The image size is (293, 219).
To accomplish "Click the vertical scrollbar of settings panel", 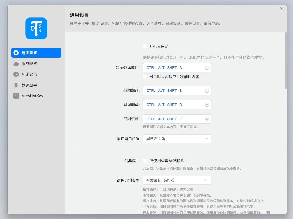I will pyautogui.click(x=286, y=61).
